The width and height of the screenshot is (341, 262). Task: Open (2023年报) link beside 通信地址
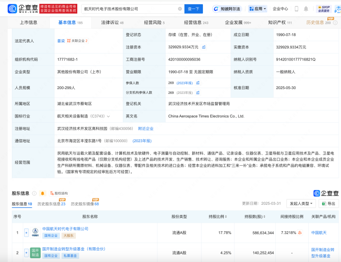click(142, 141)
